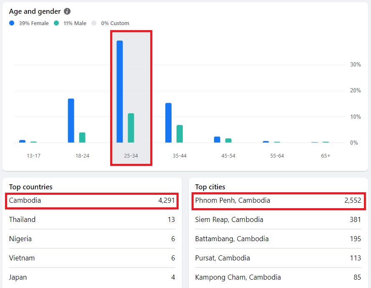Click the female bar for ages 45-54

tap(217, 140)
